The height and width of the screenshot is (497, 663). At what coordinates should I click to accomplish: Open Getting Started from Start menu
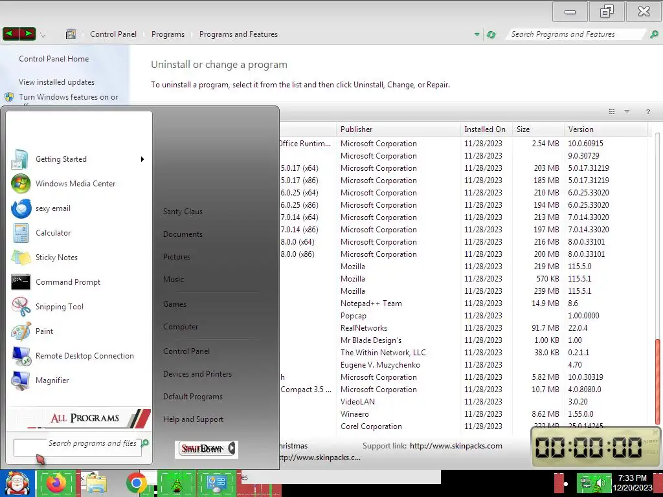[x=78, y=159]
